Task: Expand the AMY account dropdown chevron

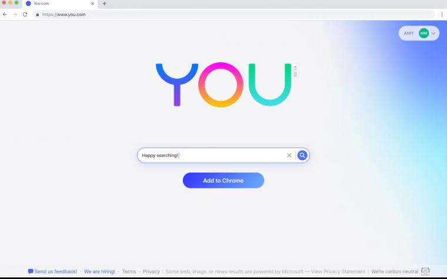Action: coord(433,33)
